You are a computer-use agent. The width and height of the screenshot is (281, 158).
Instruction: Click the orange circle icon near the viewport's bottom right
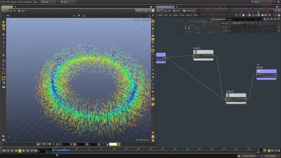click(153, 133)
